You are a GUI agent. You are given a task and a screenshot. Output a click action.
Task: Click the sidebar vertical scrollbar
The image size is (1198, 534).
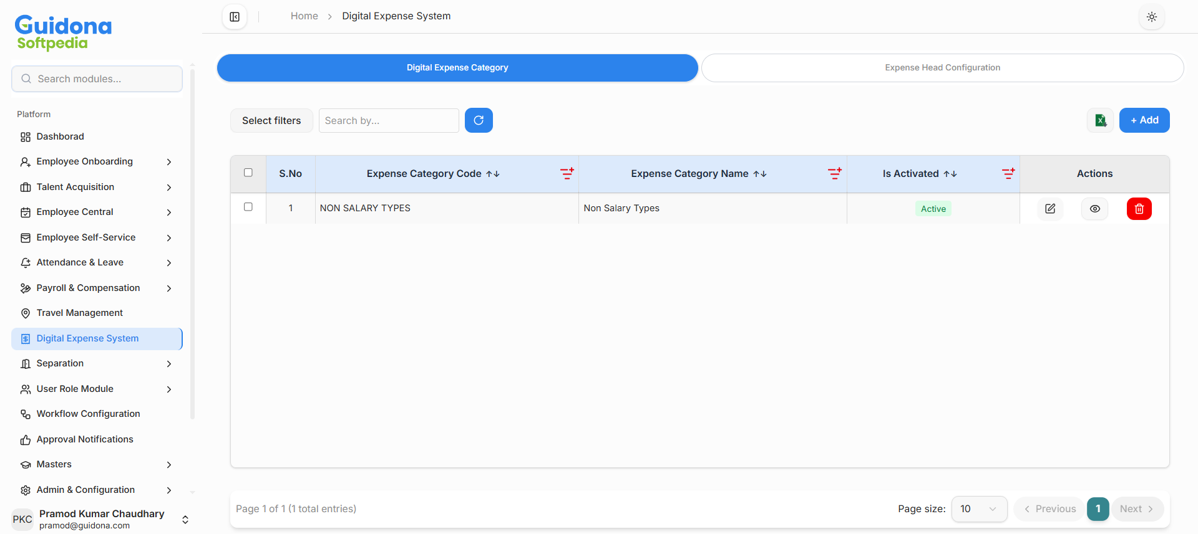point(192,243)
